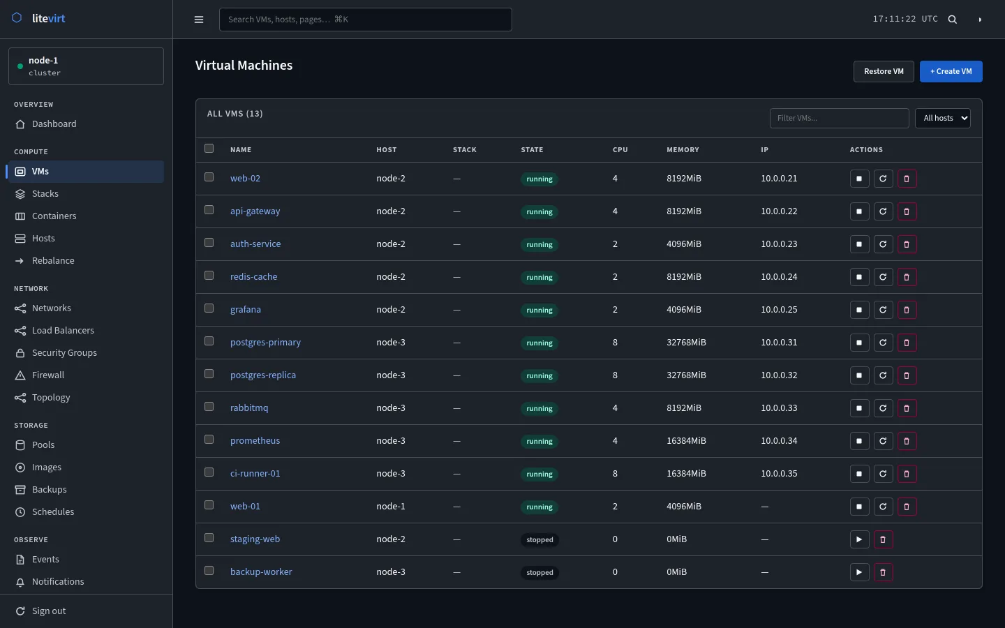The width and height of the screenshot is (1005, 628).
Task: Check the web-02 row checkbox
Action: (x=209, y=177)
